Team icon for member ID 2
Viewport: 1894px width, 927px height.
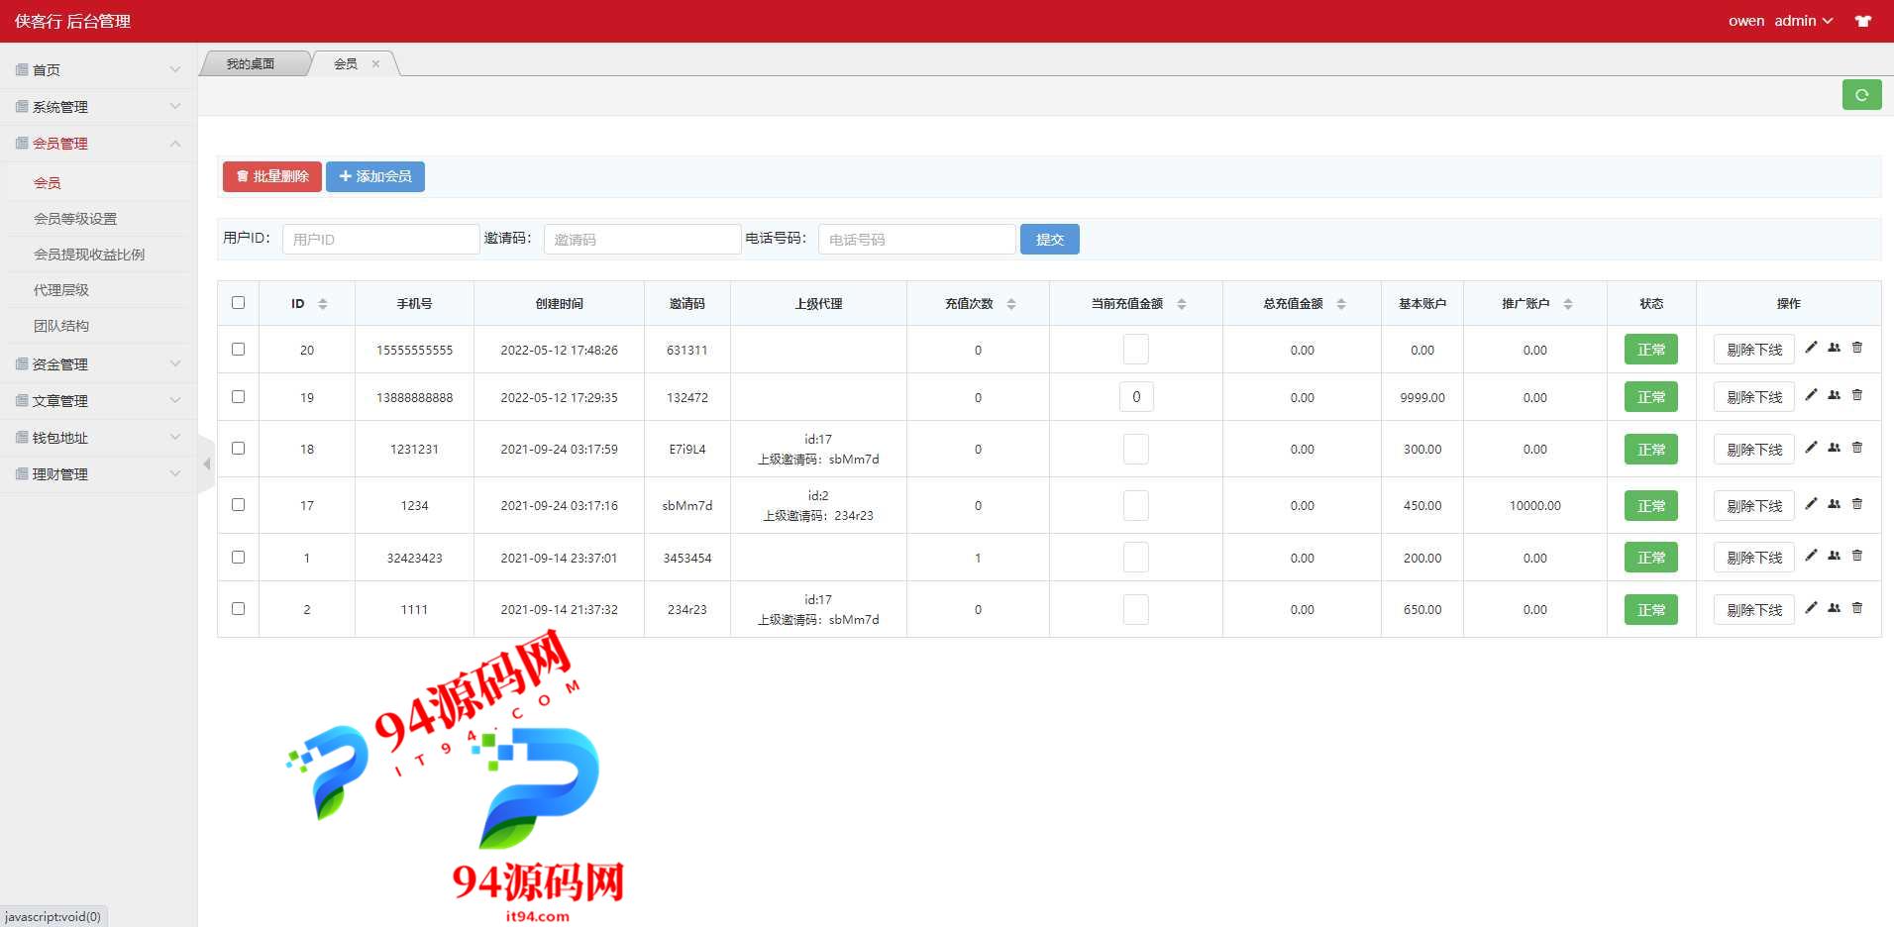[1834, 608]
